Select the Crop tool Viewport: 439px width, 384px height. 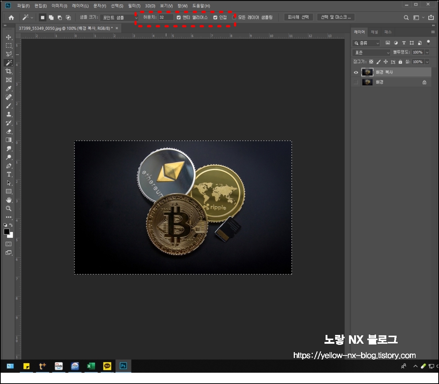click(9, 71)
